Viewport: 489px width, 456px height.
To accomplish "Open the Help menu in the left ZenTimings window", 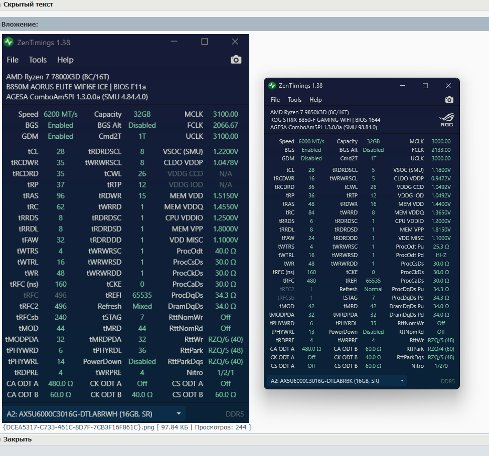I will (x=65, y=60).
